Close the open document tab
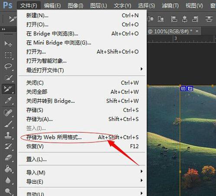The width and height of the screenshot is (216, 196). pos(197,31)
